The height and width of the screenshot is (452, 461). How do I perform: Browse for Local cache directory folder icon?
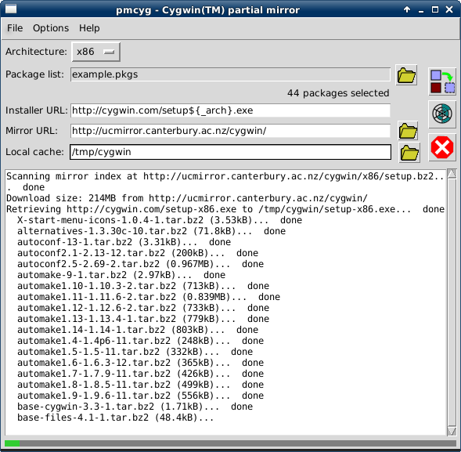(409, 153)
